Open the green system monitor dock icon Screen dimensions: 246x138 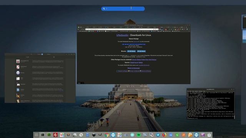49,135
